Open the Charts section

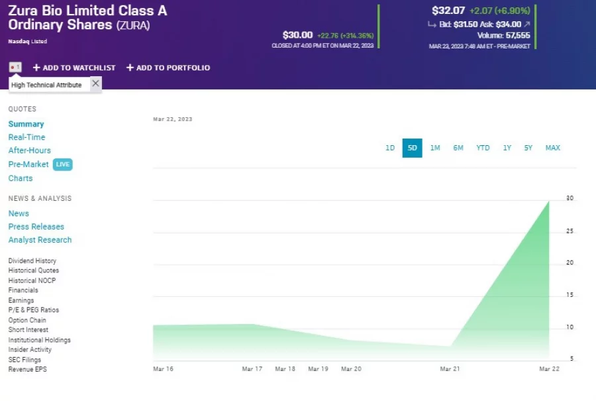20,178
